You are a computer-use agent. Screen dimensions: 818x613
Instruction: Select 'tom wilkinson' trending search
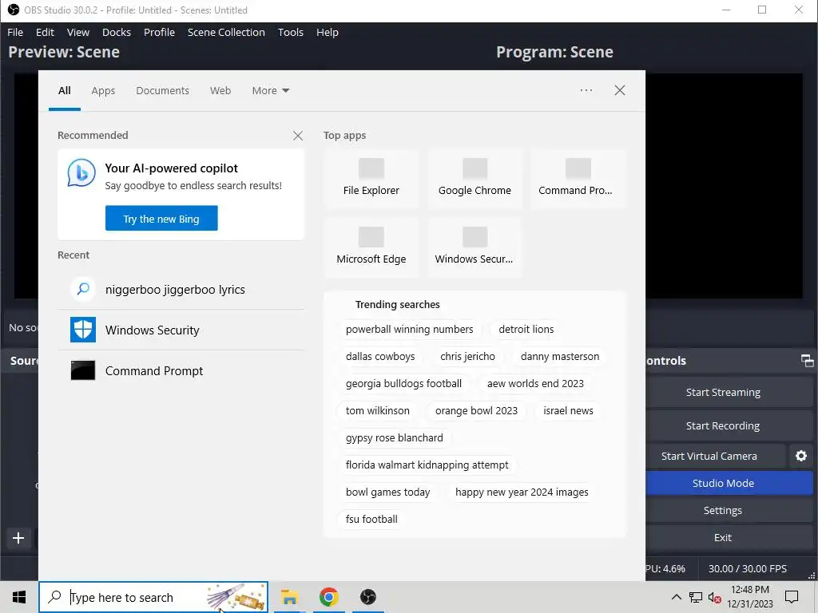pyautogui.click(x=377, y=411)
